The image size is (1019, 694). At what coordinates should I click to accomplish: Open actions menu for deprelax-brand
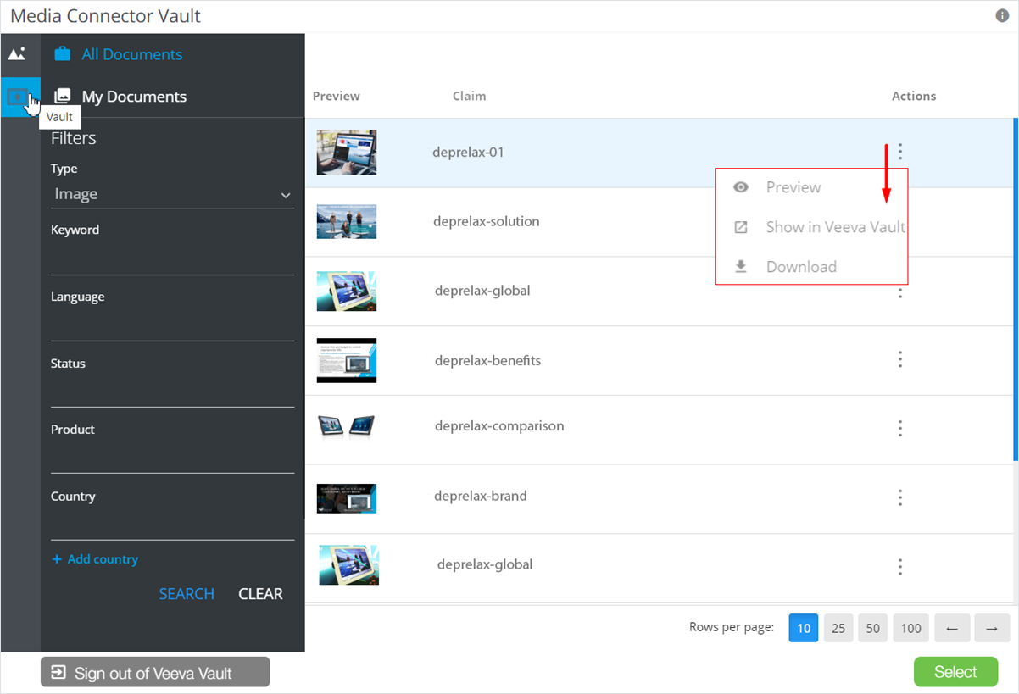pyautogui.click(x=900, y=497)
